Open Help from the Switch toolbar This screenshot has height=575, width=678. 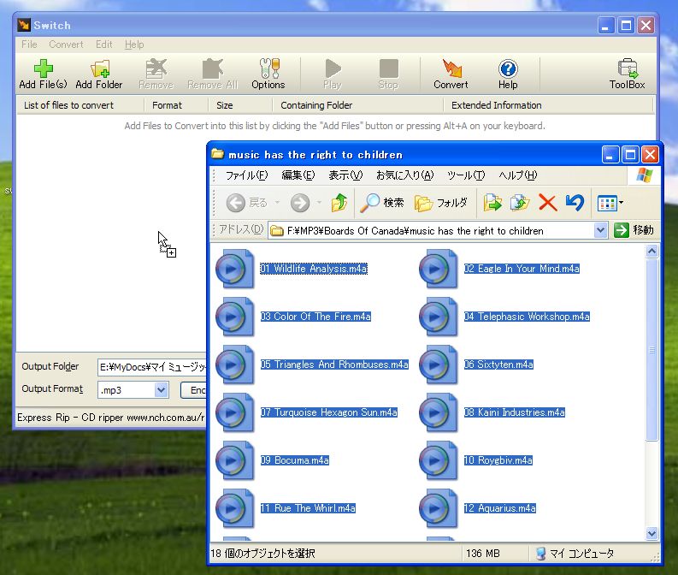click(x=508, y=74)
